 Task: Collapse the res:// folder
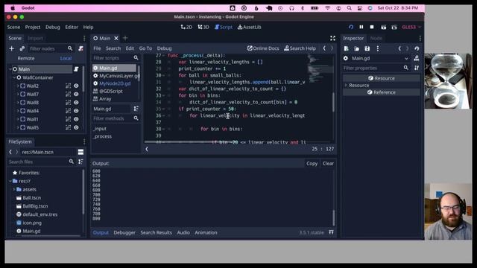pyautogui.click(x=10, y=181)
